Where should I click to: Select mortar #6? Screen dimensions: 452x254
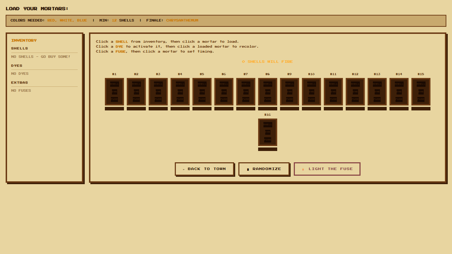click(x=224, y=92)
